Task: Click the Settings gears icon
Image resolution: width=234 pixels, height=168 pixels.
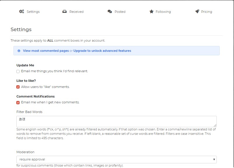Action: coord(22,12)
